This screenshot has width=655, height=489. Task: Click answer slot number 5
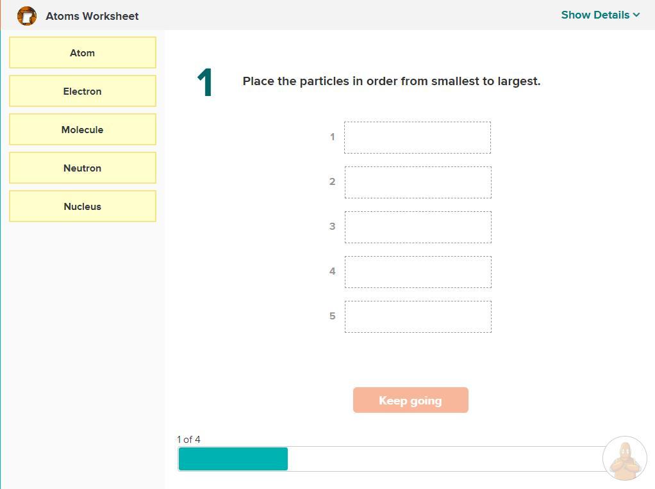[x=417, y=317]
